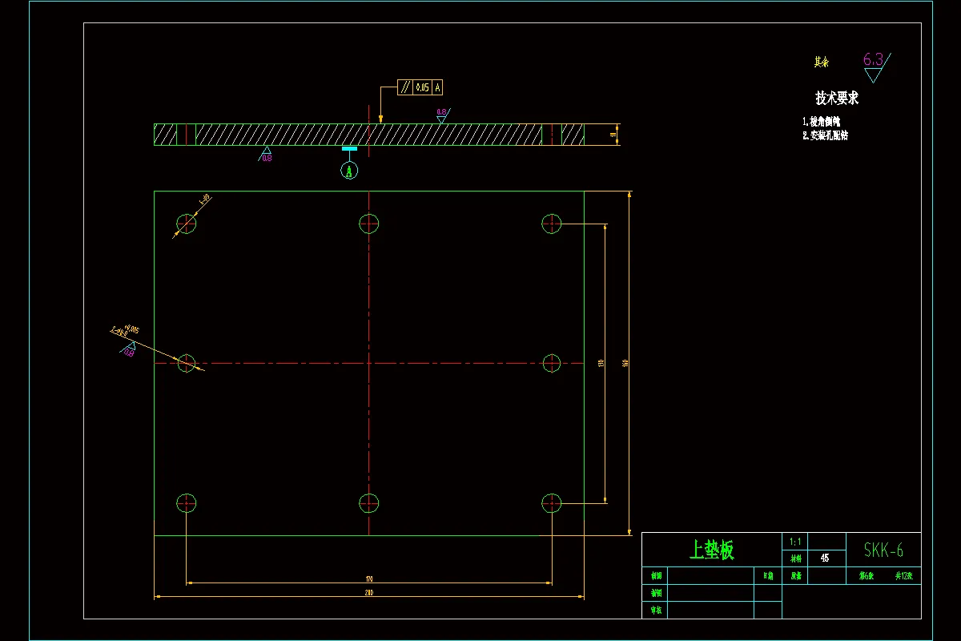Click the circled datum A symbol
The image size is (961, 641).
349,170
